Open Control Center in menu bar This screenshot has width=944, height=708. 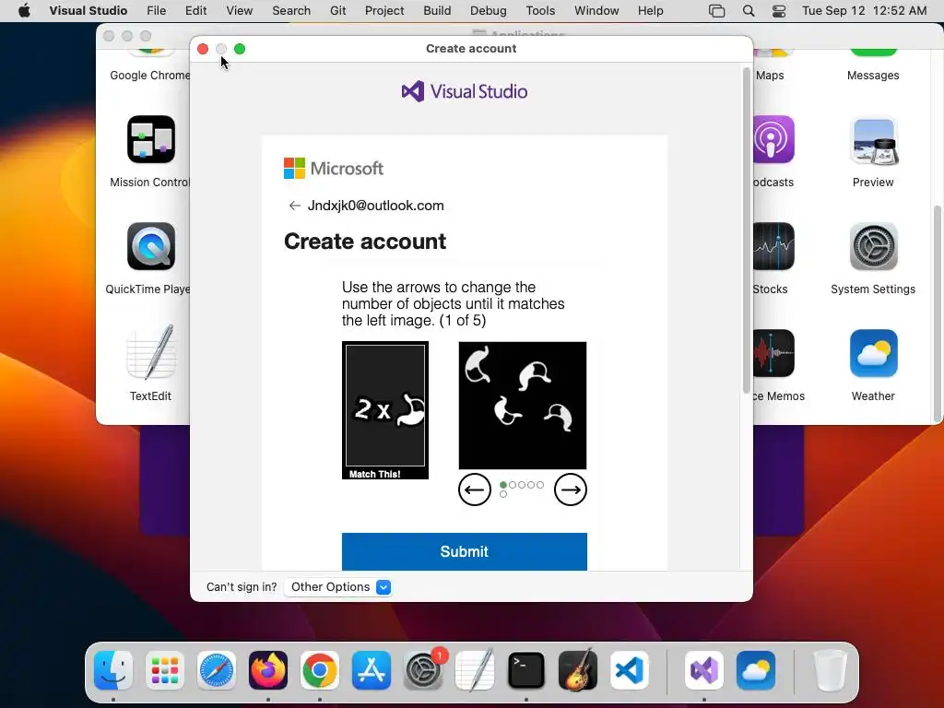(778, 11)
